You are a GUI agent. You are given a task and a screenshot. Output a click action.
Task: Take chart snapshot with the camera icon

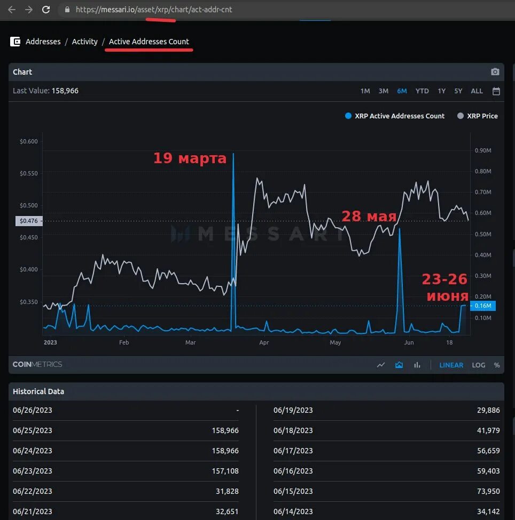click(495, 71)
